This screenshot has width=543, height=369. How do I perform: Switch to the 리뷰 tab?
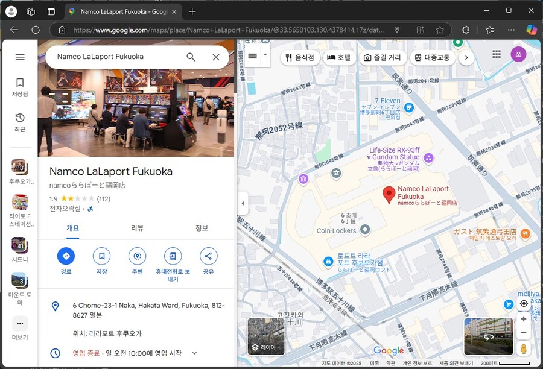[x=137, y=228]
